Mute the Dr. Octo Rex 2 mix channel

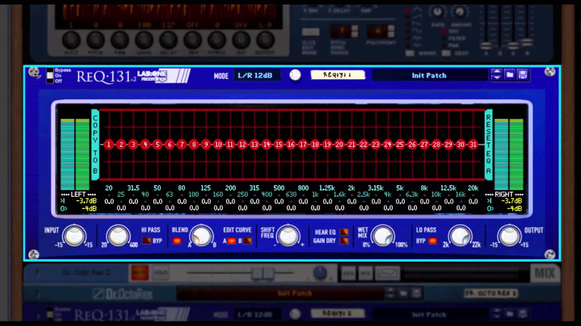140,273
